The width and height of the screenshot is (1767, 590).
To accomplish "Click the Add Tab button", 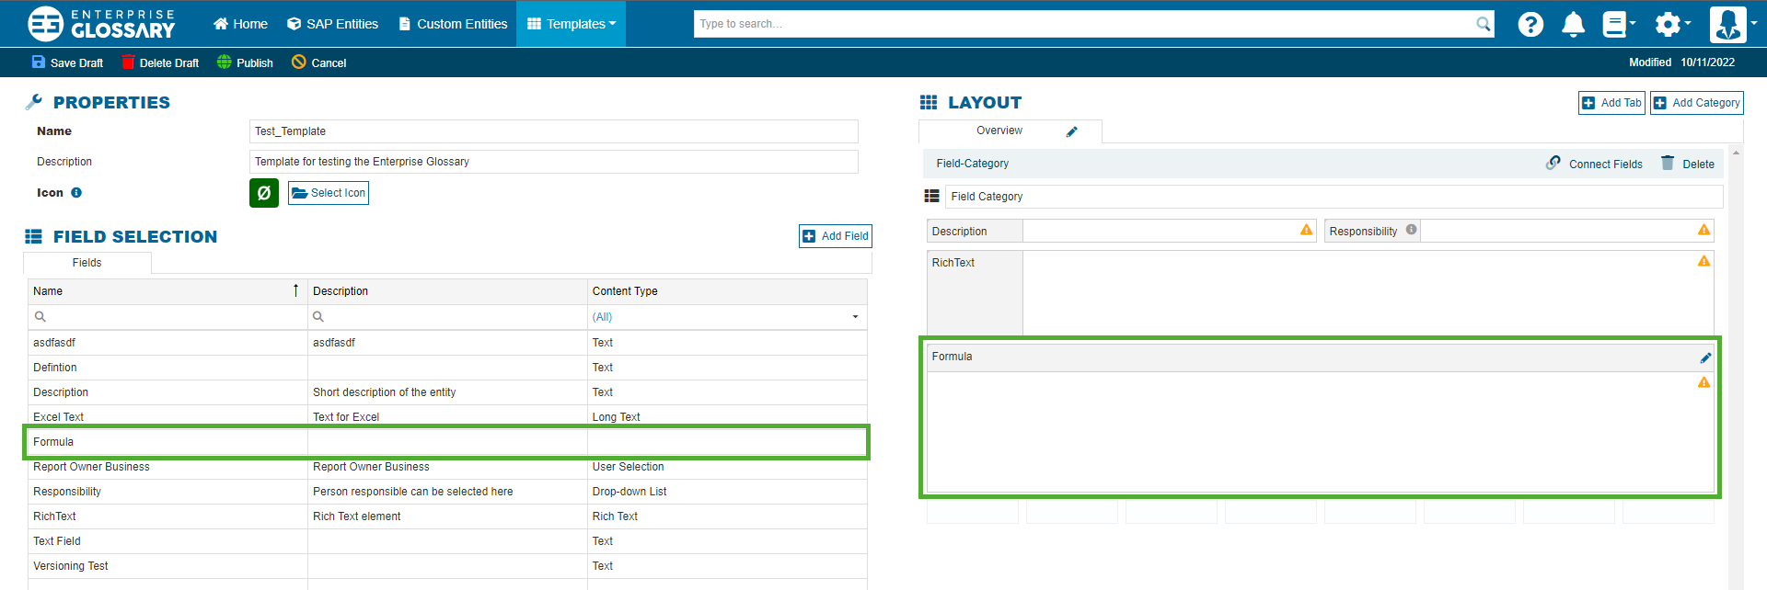I will coord(1611,103).
